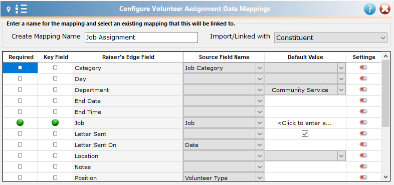The width and height of the screenshot is (394, 185).
Task: Toggle settings switch for Job row
Action: coord(363,122)
